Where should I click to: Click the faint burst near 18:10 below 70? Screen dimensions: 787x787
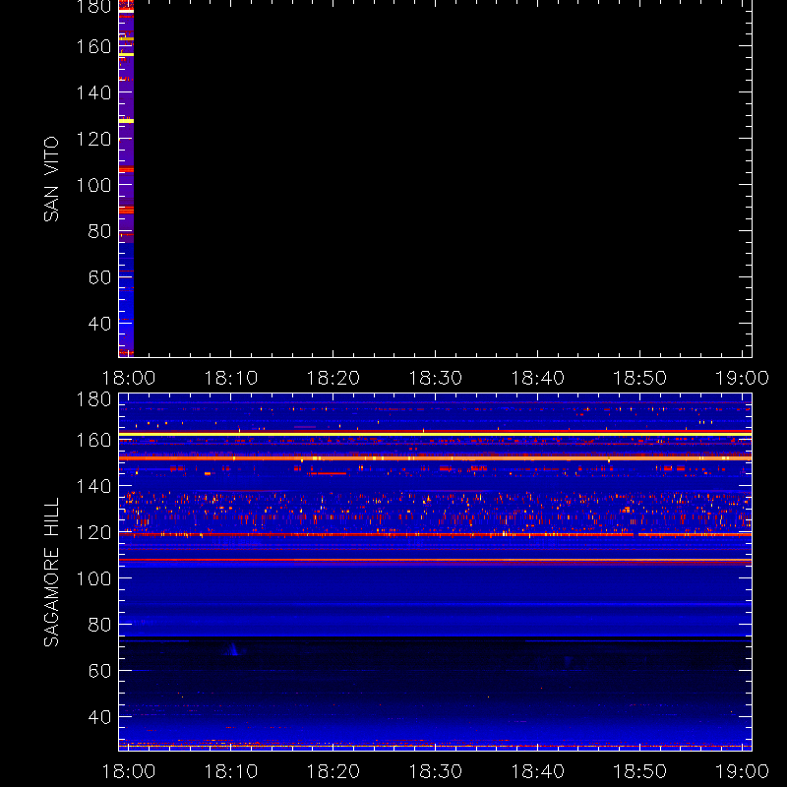(x=234, y=649)
